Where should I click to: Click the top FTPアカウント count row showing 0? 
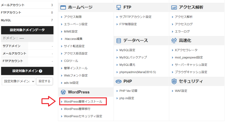tap(27, 12)
